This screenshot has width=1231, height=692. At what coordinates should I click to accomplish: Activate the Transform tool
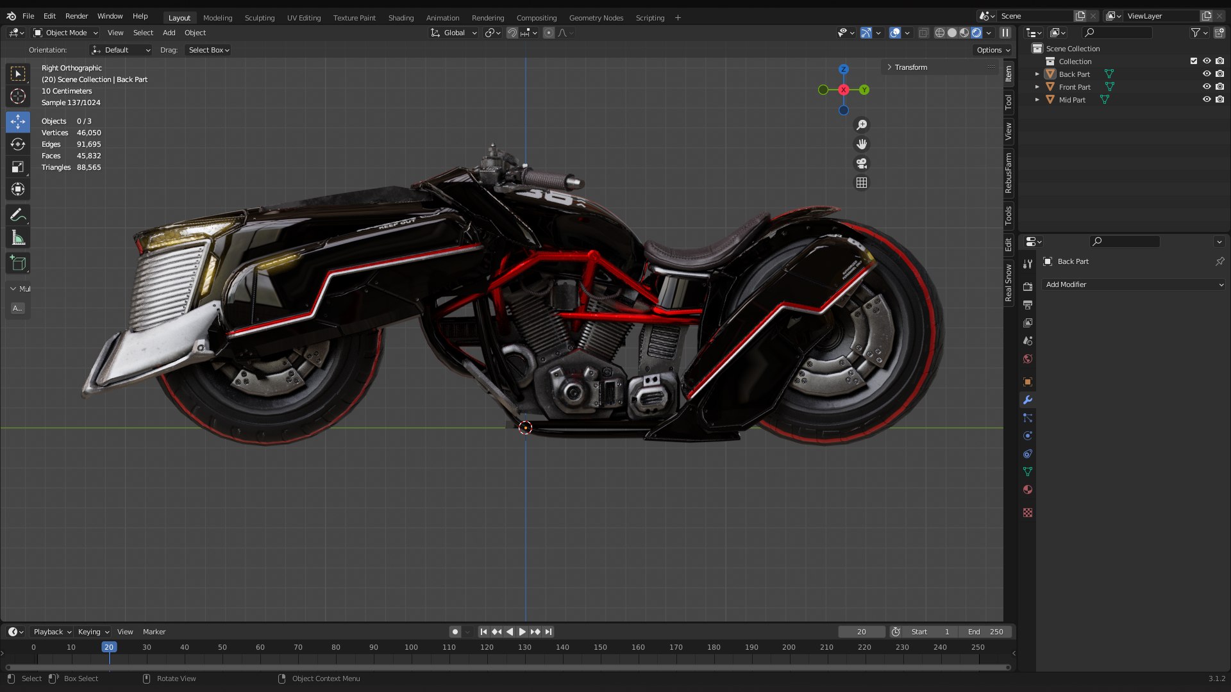tap(18, 189)
